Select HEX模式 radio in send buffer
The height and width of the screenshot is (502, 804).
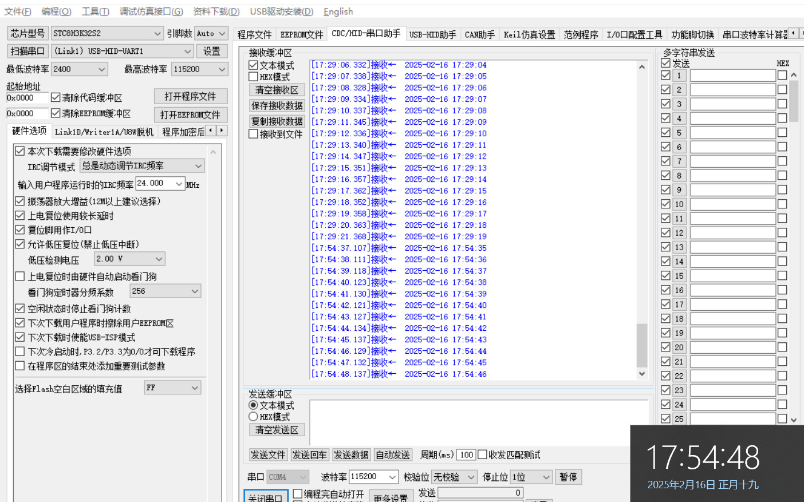point(253,417)
